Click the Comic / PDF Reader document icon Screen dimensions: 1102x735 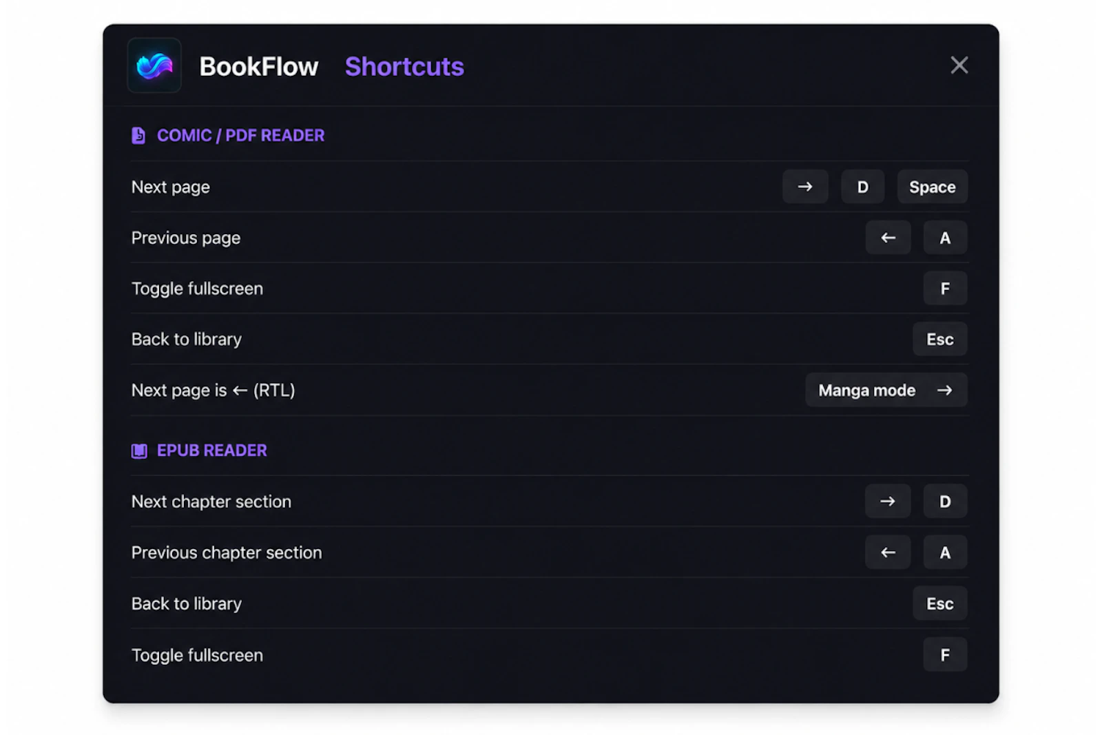click(x=138, y=136)
